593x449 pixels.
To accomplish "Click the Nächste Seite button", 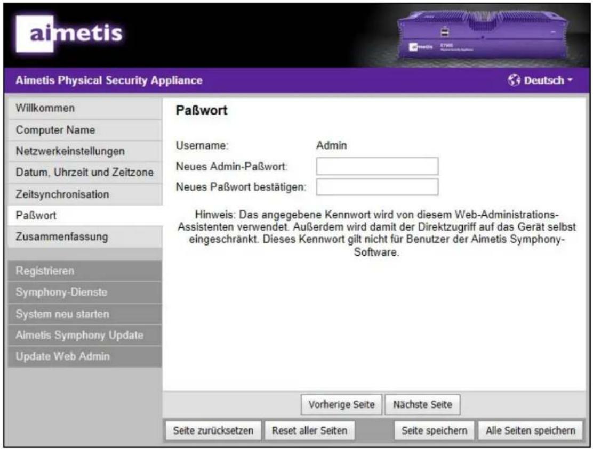I will click(422, 404).
